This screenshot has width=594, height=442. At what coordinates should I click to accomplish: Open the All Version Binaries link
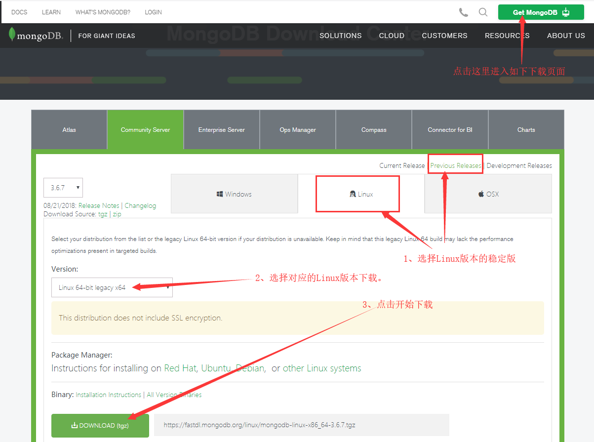tap(174, 395)
